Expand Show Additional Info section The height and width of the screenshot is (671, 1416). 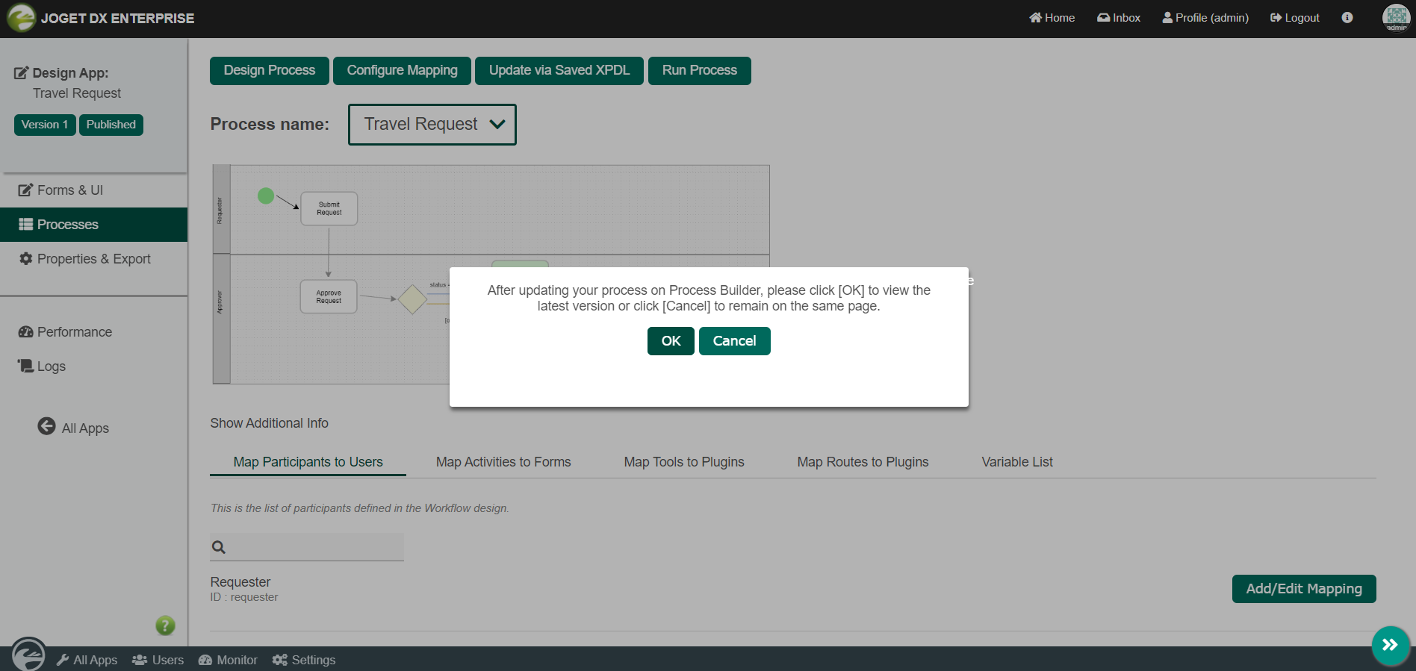pos(269,423)
